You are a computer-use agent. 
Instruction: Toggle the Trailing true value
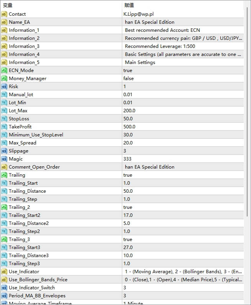point(128,175)
